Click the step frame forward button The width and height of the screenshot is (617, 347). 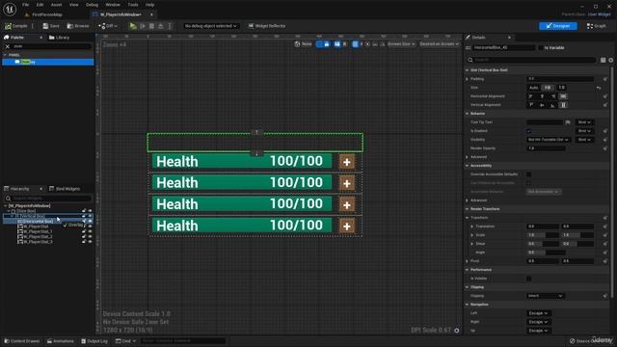click(x=143, y=26)
